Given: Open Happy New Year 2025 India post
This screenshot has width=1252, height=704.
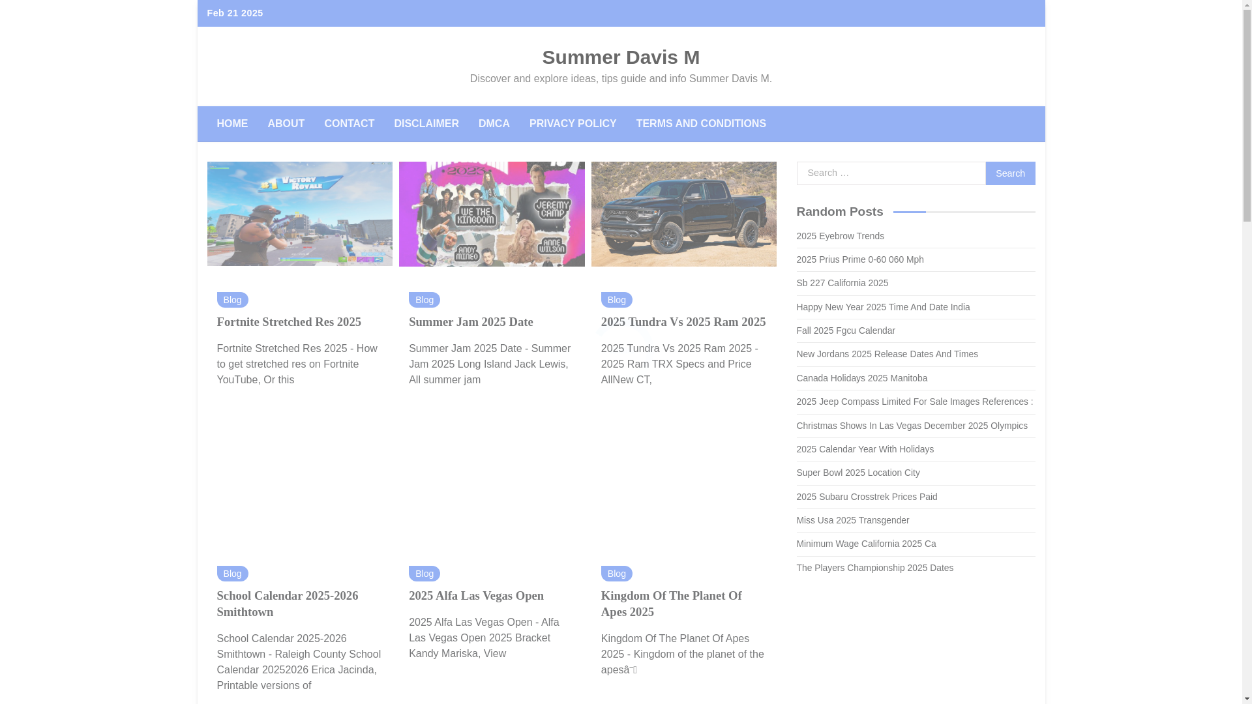Looking at the screenshot, I should 883,307.
